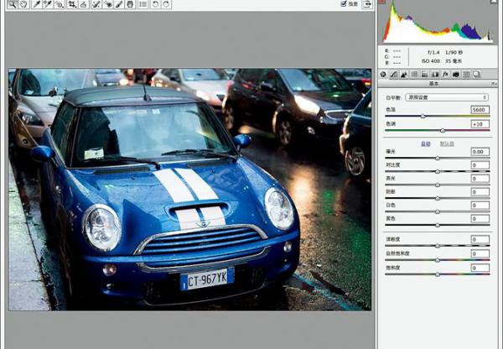Click the blacks slider handle
The width and height of the screenshot is (503, 349).
click(x=438, y=225)
